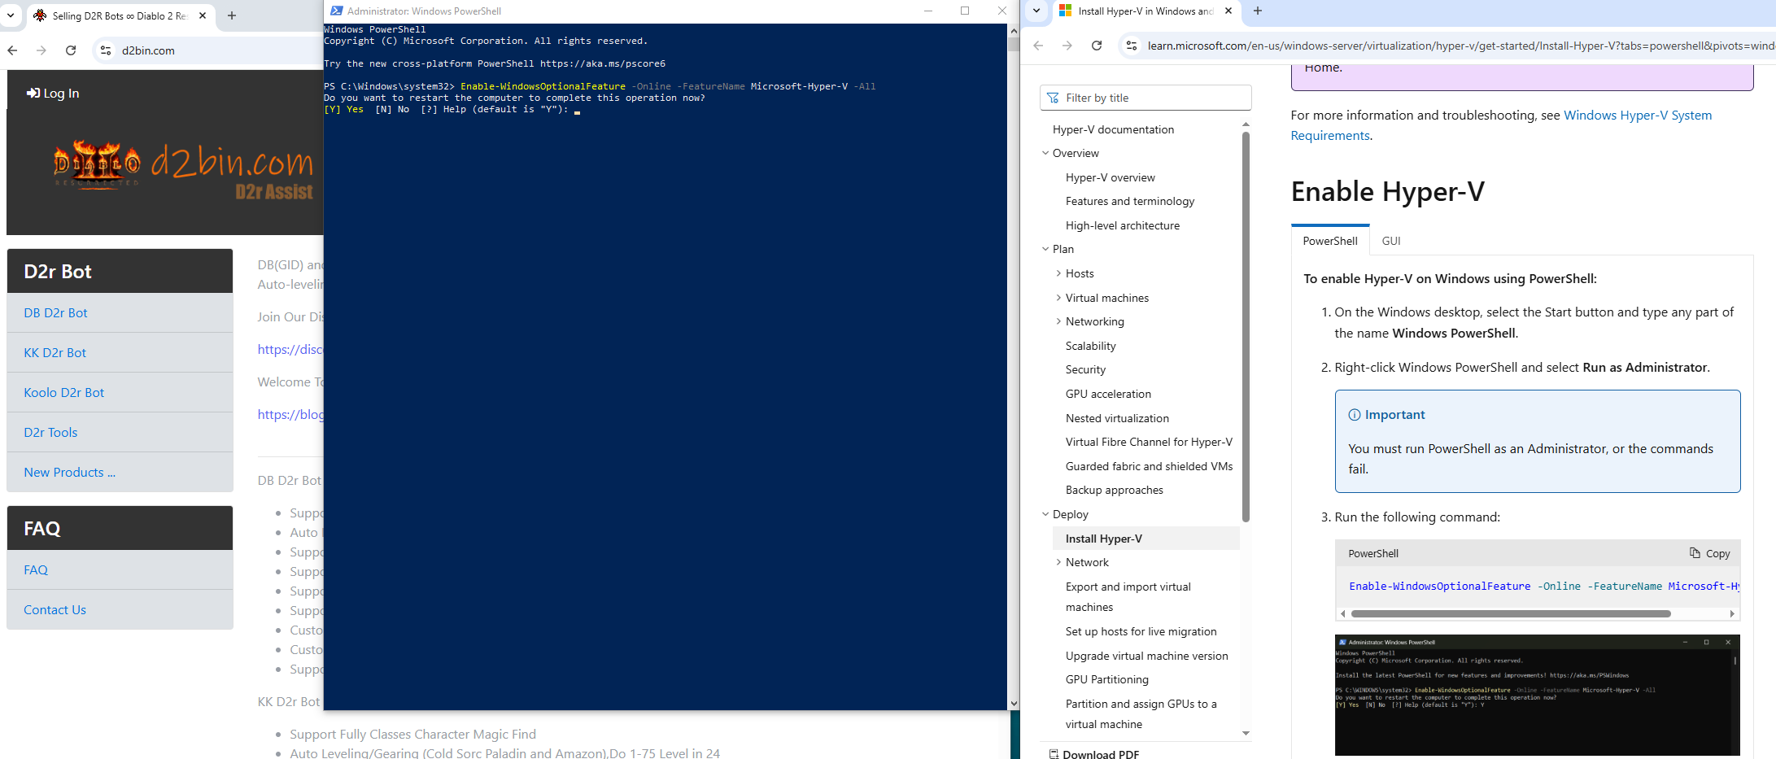Switch to the PowerShell tab
Viewport: 1776px width, 759px height.
pyautogui.click(x=1329, y=241)
